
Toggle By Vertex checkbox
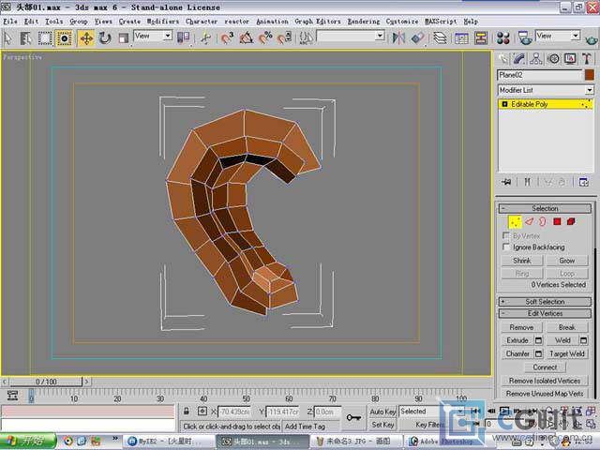(506, 235)
